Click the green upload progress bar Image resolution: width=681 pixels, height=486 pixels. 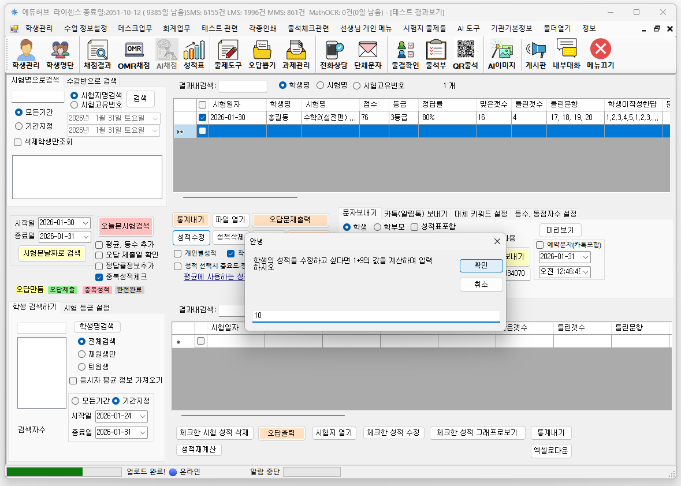pos(44,472)
